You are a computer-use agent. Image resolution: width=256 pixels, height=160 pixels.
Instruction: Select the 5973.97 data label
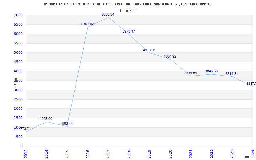129,31
